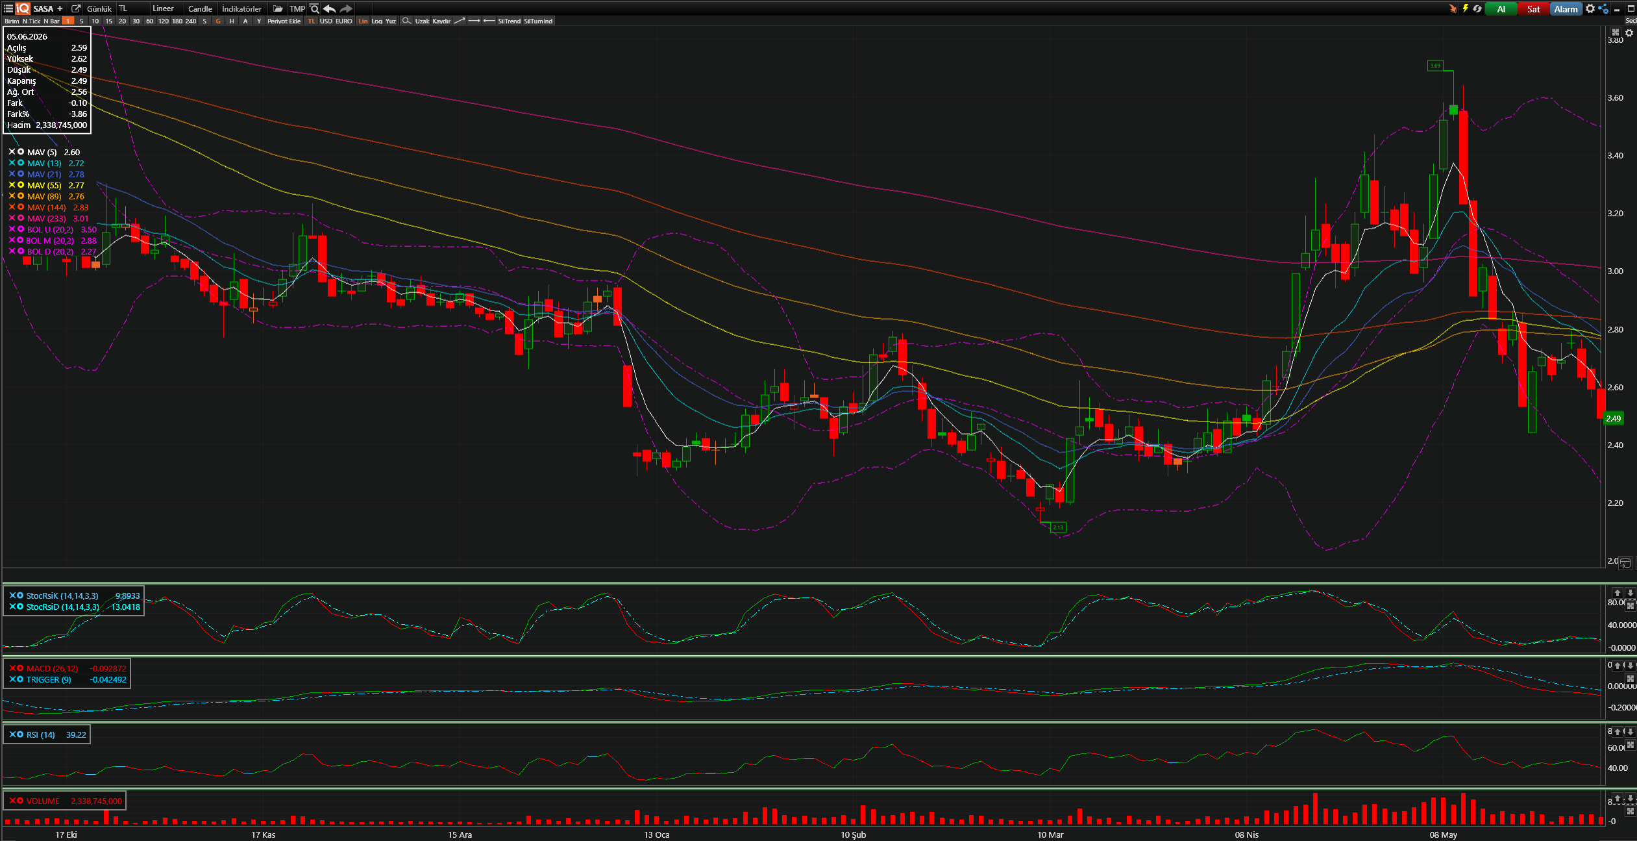Click the blue Alarm button
Screen dimensions: 1637x841
(1566, 8)
